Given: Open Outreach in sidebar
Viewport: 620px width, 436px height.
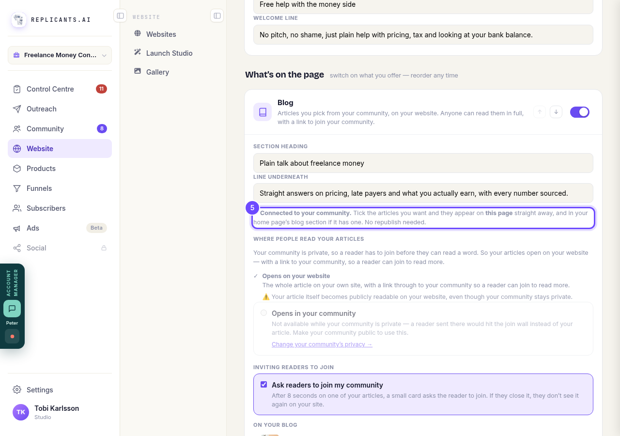Looking at the screenshot, I should click(x=60, y=109).
